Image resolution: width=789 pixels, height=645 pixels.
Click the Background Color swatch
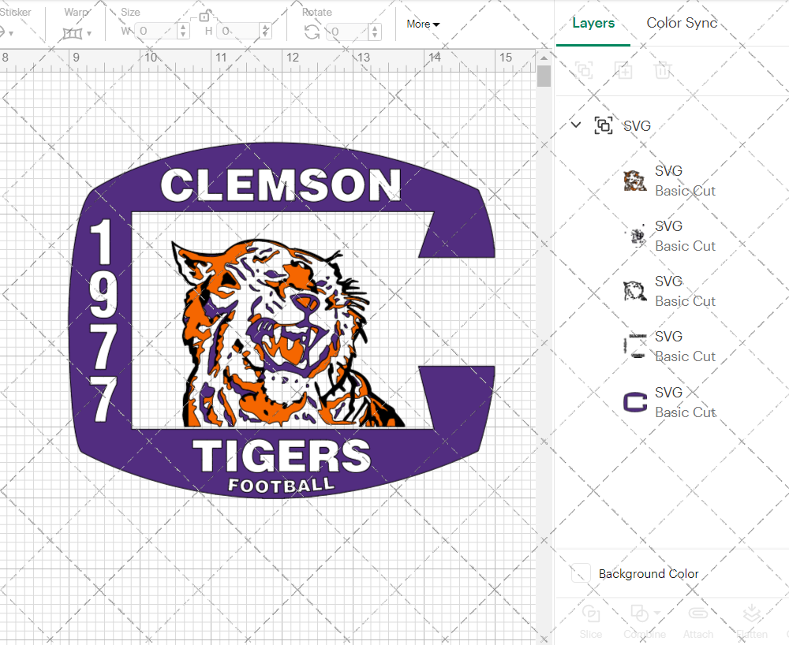(581, 574)
